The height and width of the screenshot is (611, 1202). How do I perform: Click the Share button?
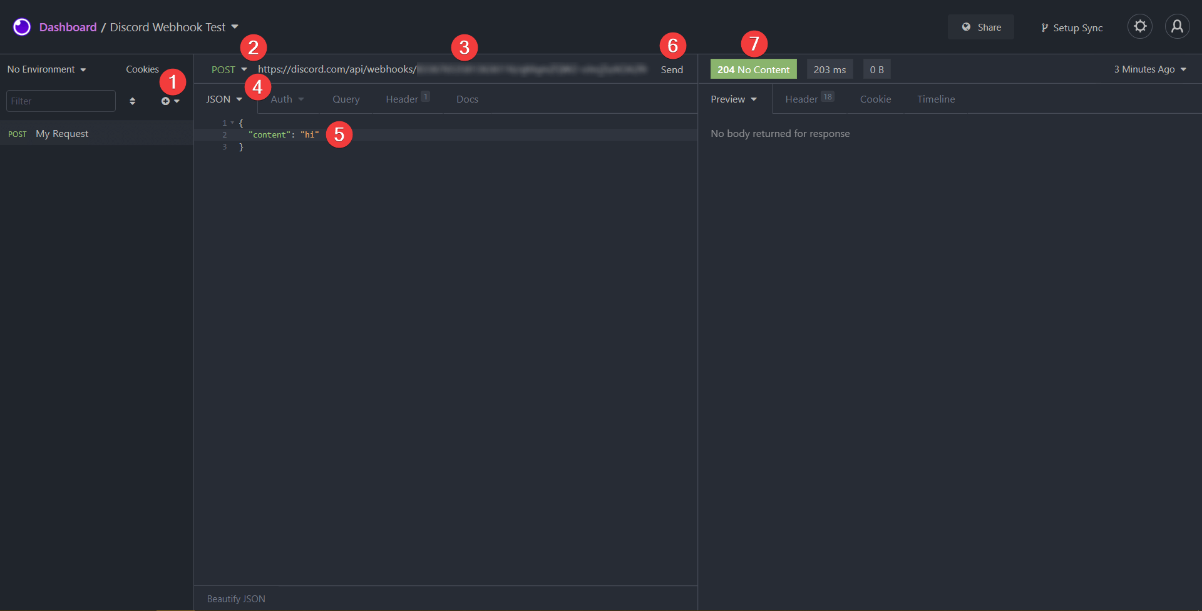pos(980,27)
